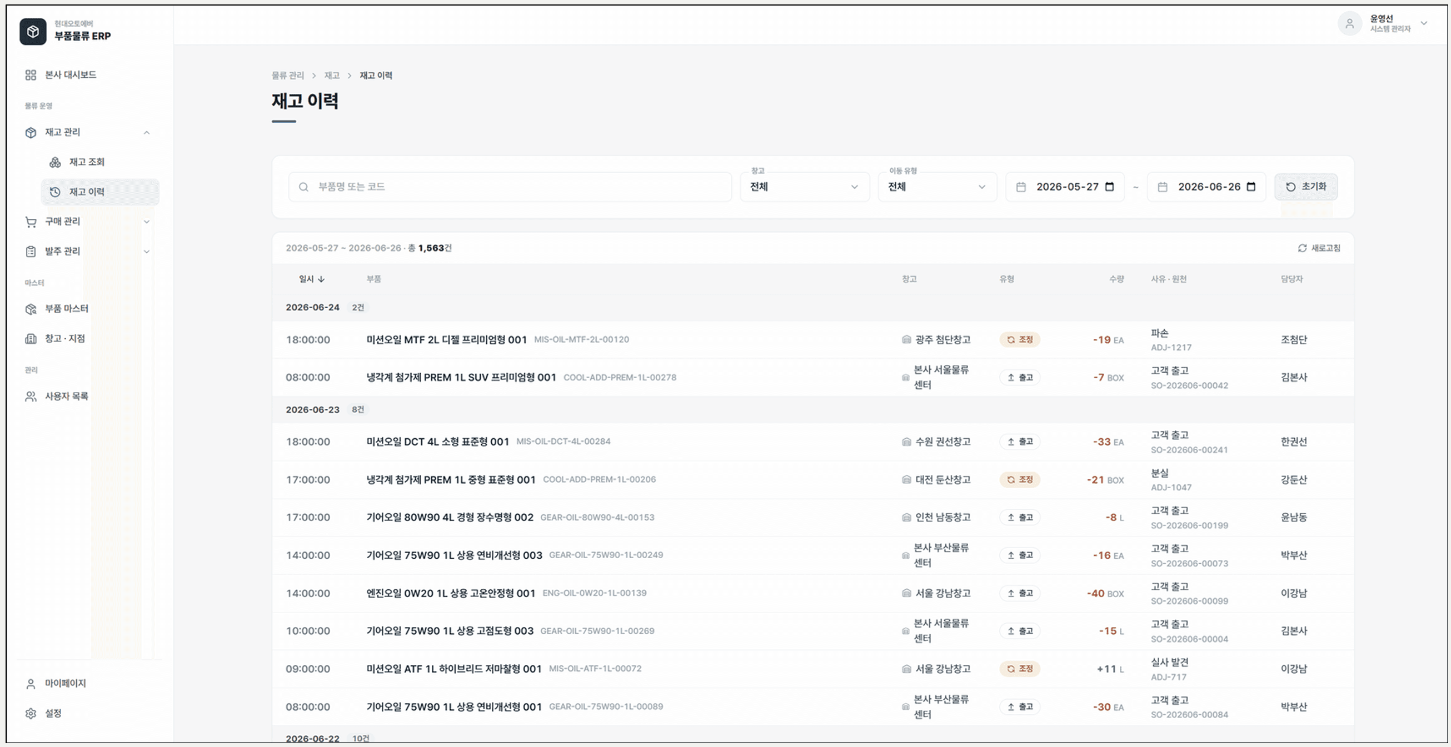Click the start date field 2026-05-27
This screenshot has height=747, width=1451.
tap(1065, 187)
